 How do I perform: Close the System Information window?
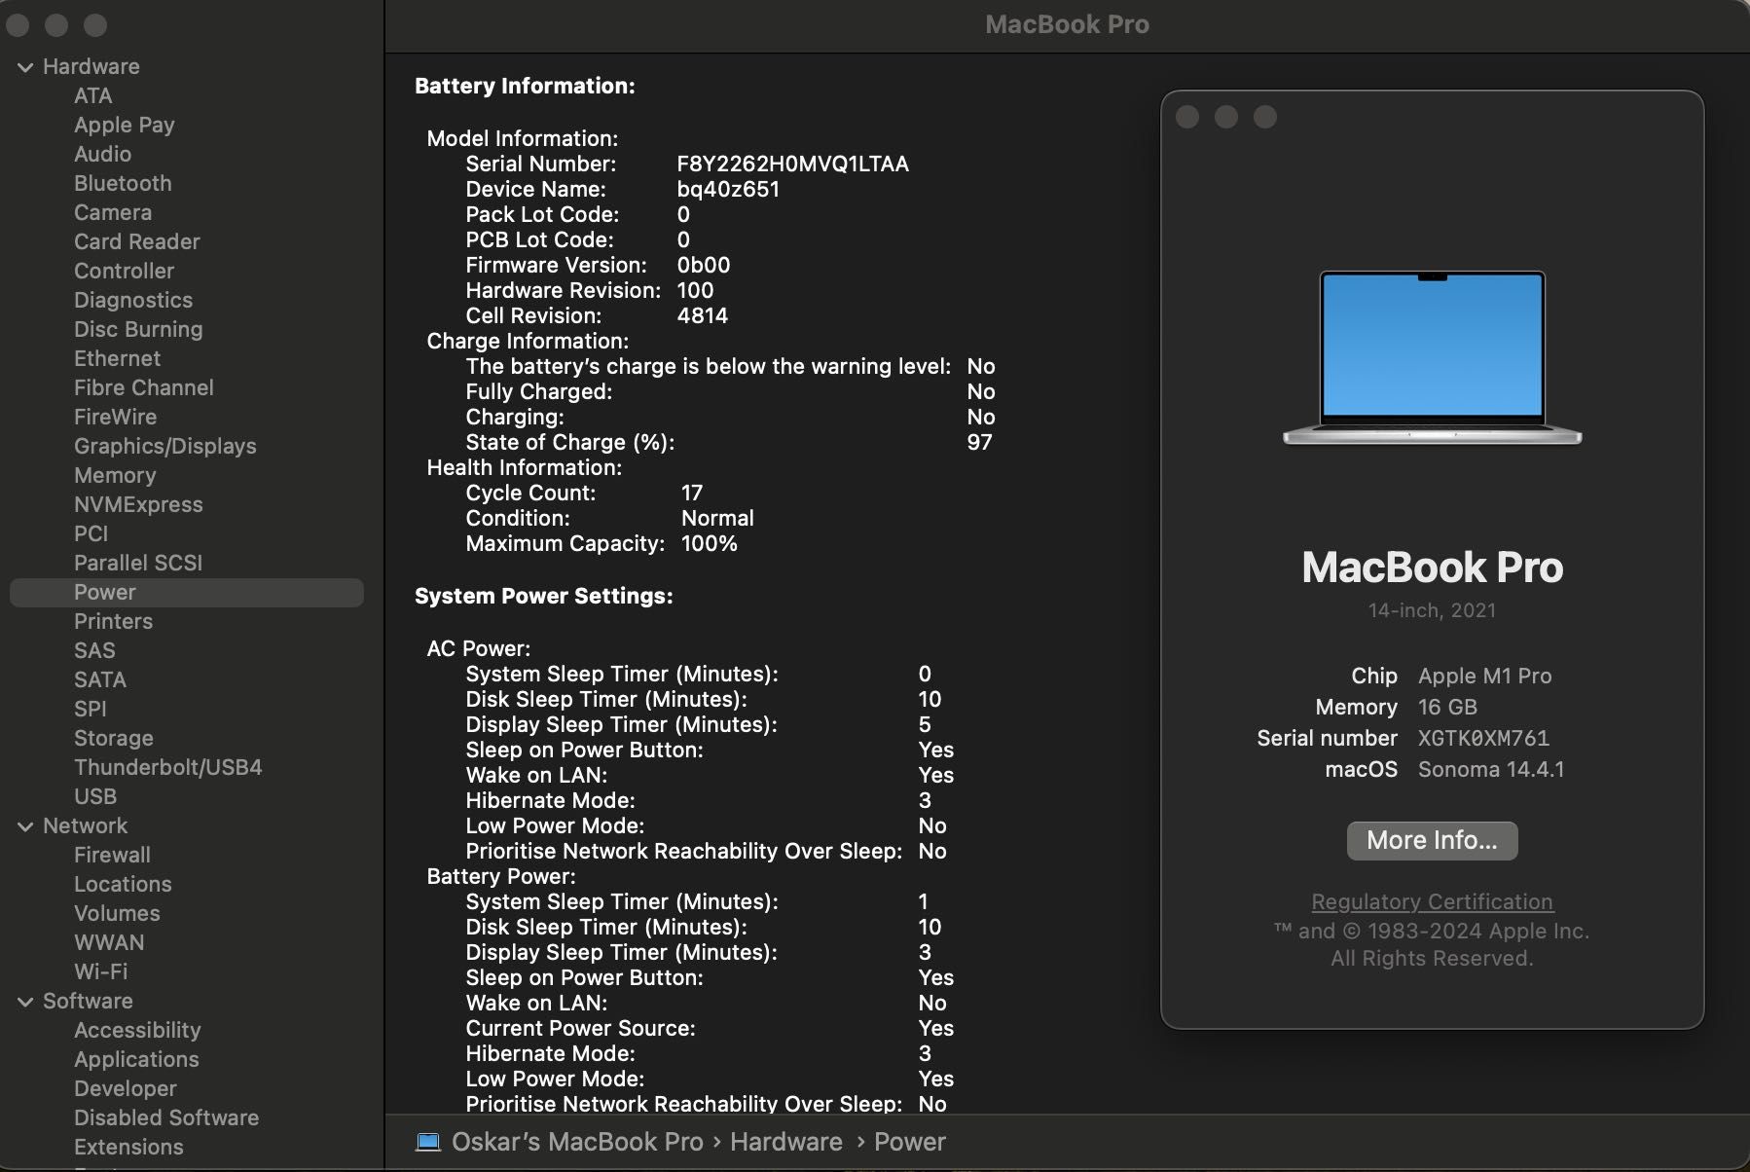pyautogui.click(x=18, y=24)
